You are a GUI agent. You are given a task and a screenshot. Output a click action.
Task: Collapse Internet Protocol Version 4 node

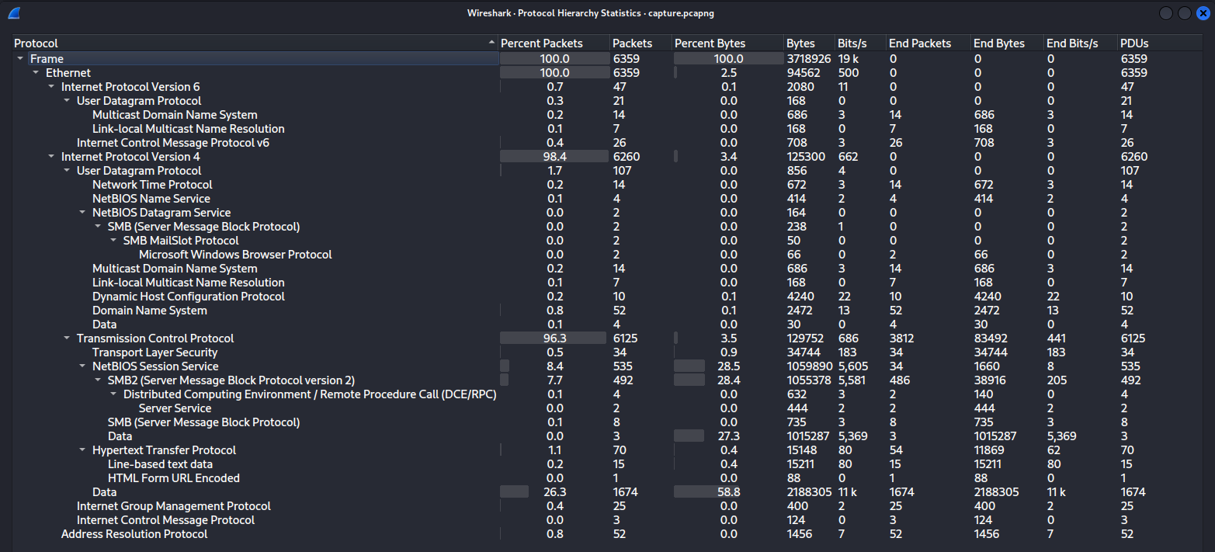coord(52,157)
